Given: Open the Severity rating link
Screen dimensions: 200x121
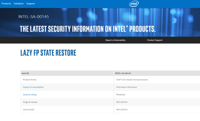Looking at the screenshot, I should point(30,95).
